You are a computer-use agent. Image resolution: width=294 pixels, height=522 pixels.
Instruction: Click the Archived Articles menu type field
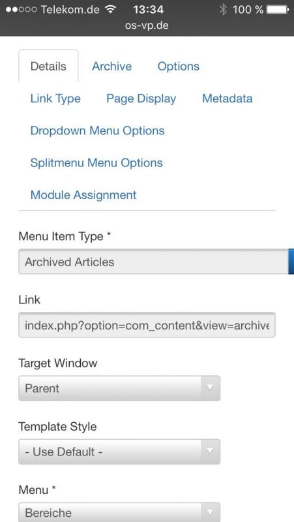[x=153, y=262]
